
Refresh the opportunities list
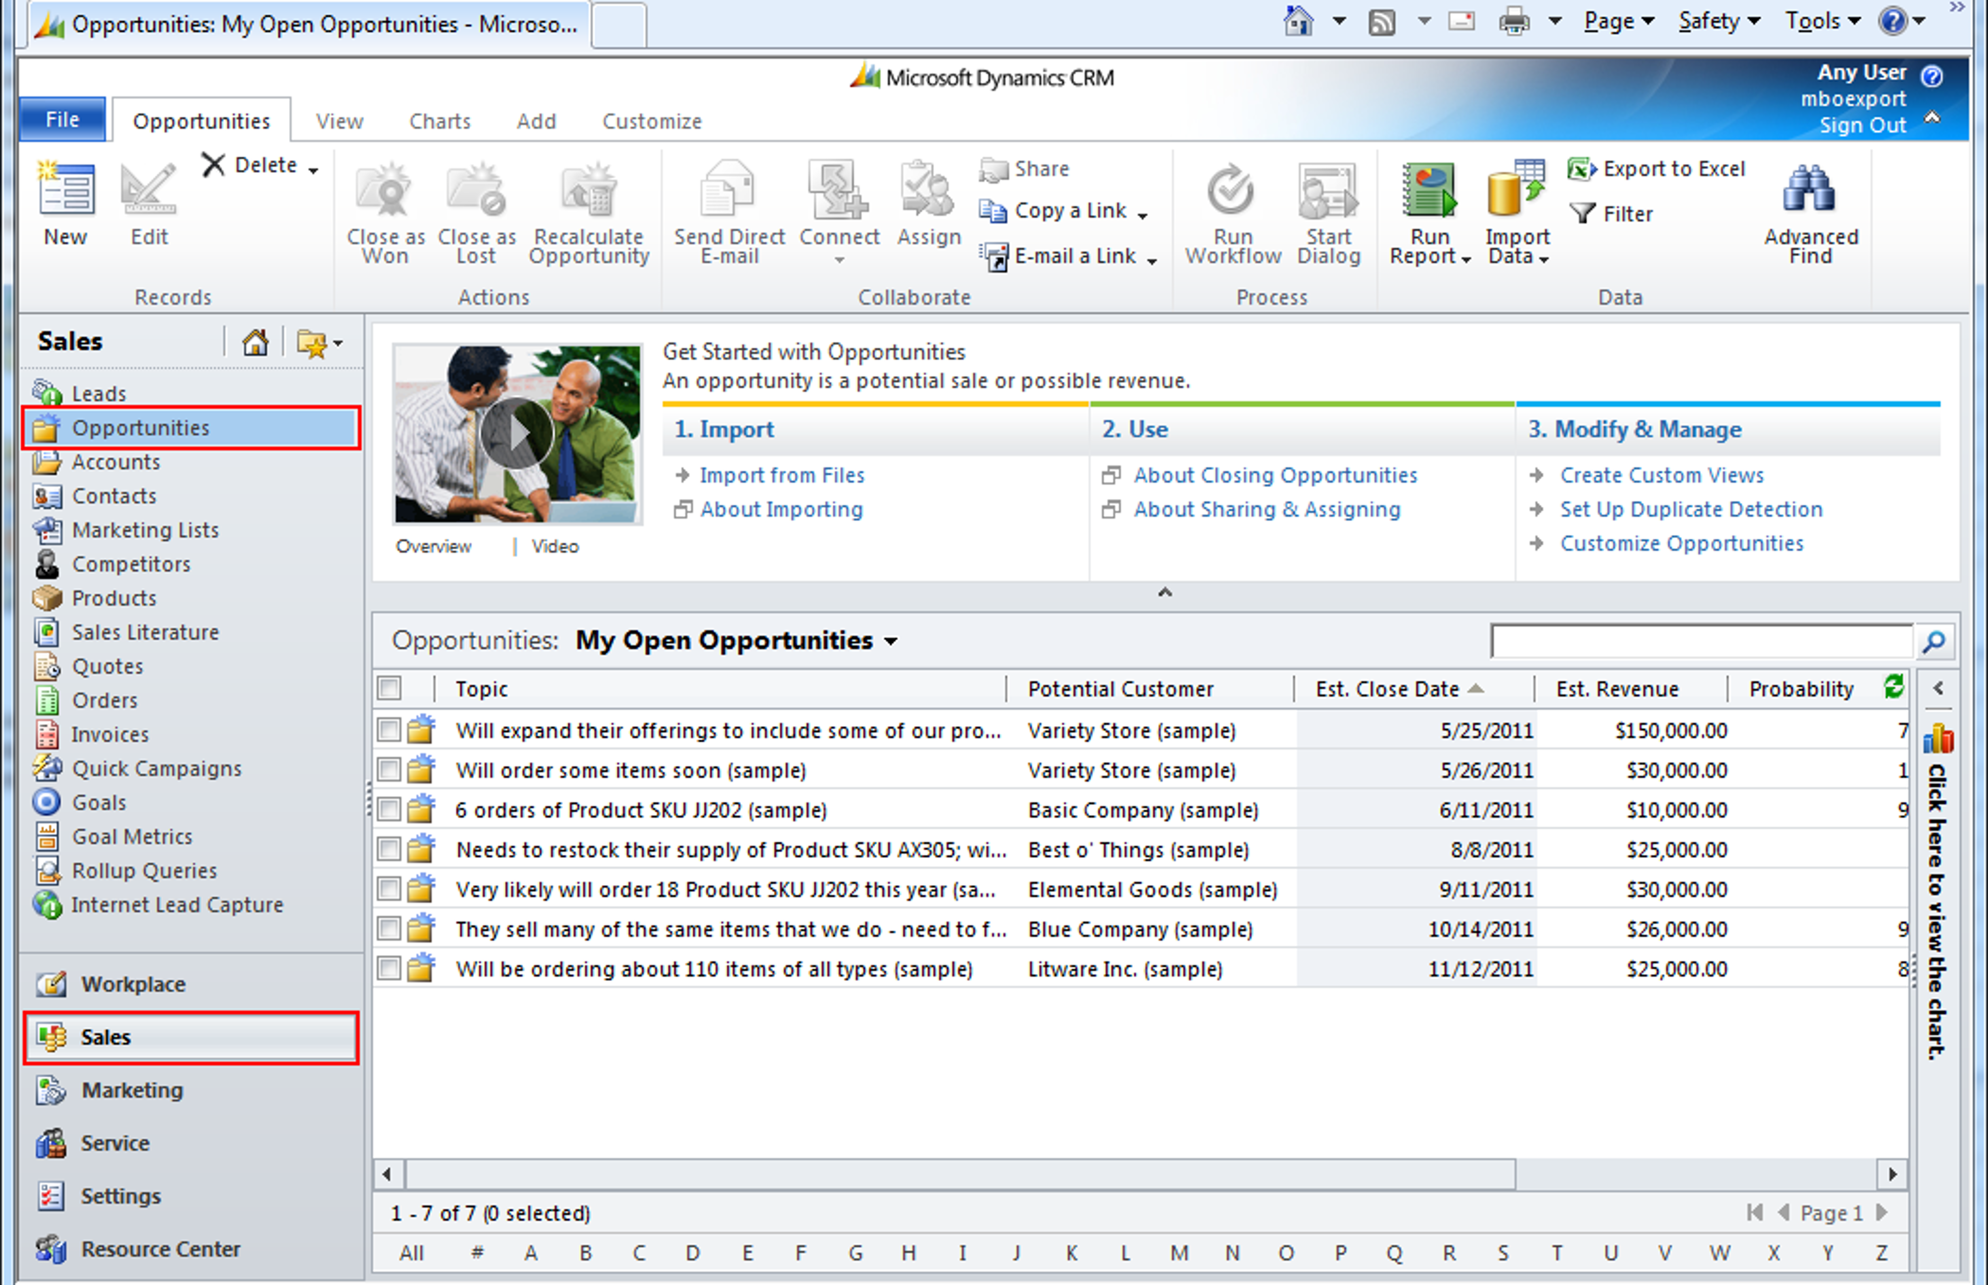[1894, 687]
